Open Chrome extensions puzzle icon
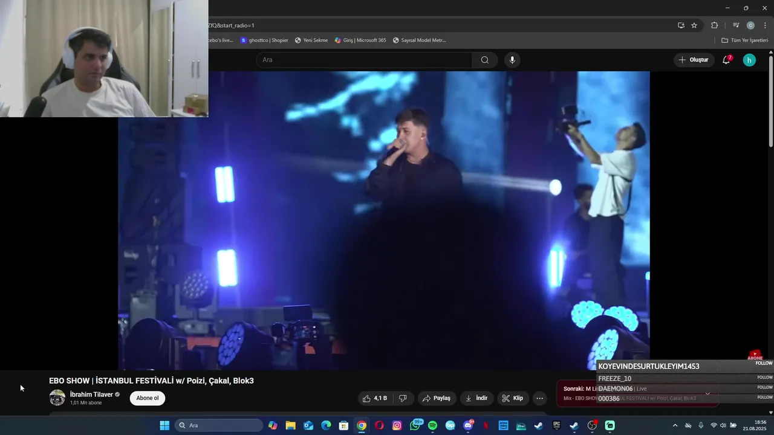The width and height of the screenshot is (774, 435). pos(714,25)
